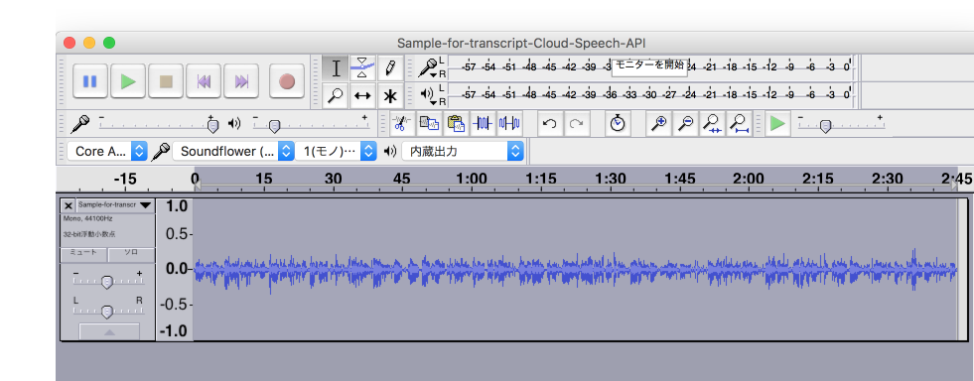Skip to start of track
The height and width of the screenshot is (381, 974).
click(x=204, y=81)
